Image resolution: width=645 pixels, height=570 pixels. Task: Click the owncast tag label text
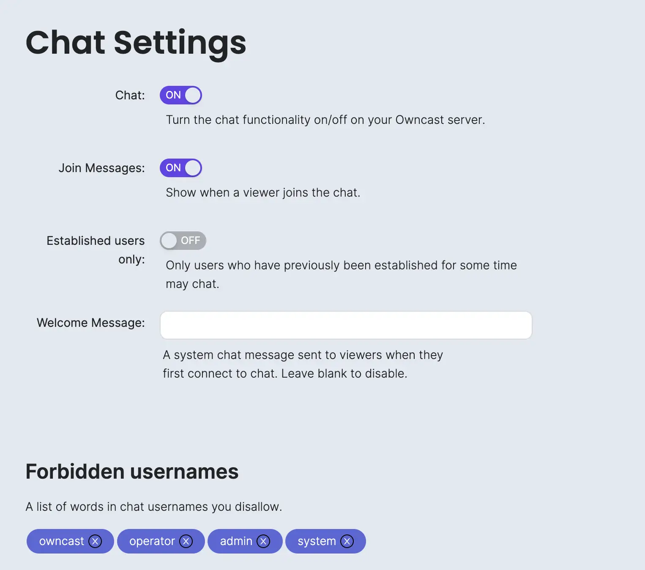[x=62, y=541]
